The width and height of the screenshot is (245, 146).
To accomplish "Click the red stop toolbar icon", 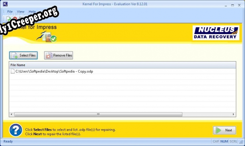I will tap(14, 19).
